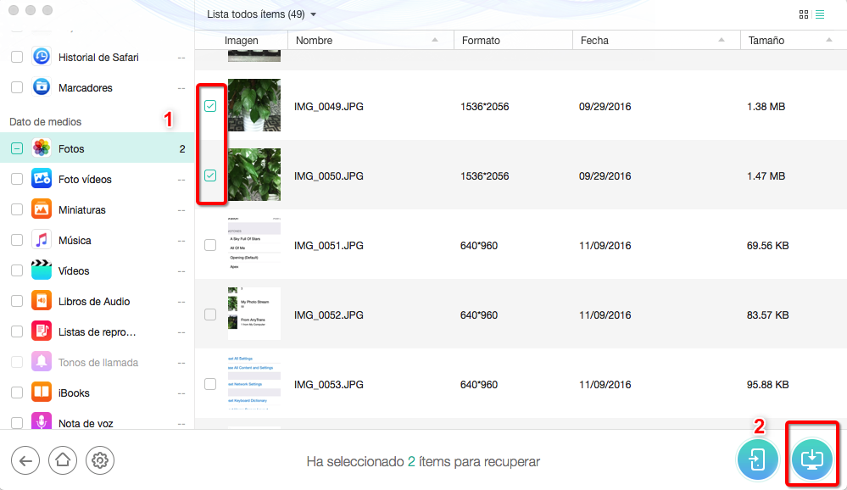Recover selected items to computer
The height and width of the screenshot is (490, 847).
click(x=812, y=459)
